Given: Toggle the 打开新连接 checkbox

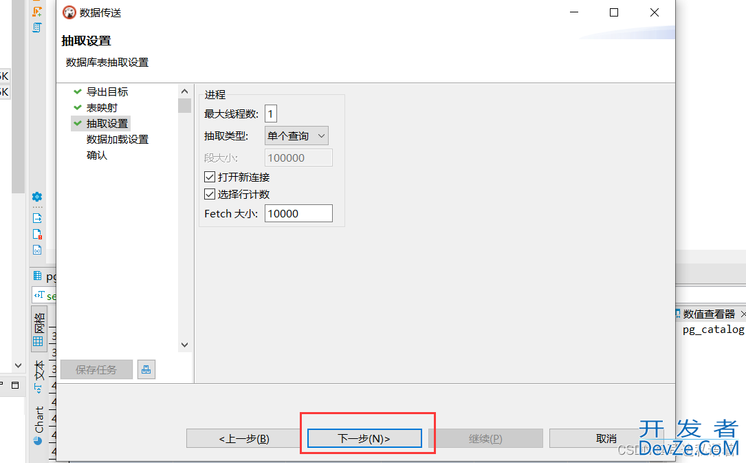Looking at the screenshot, I should (209, 177).
